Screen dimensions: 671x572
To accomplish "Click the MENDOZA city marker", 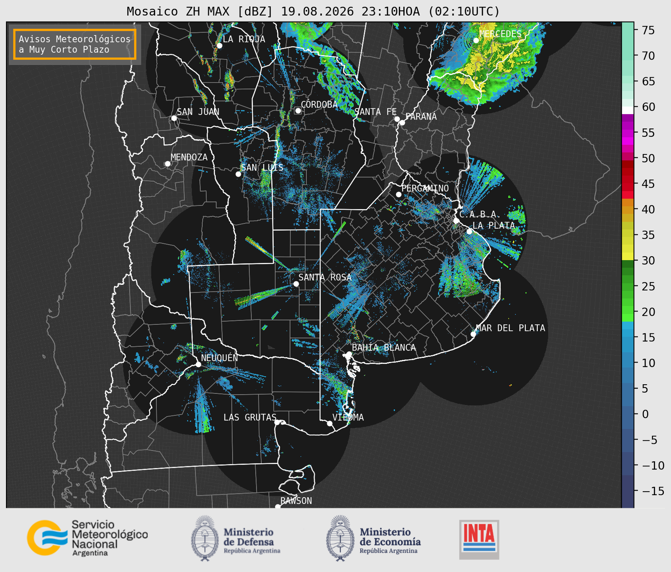I will pos(167,164).
